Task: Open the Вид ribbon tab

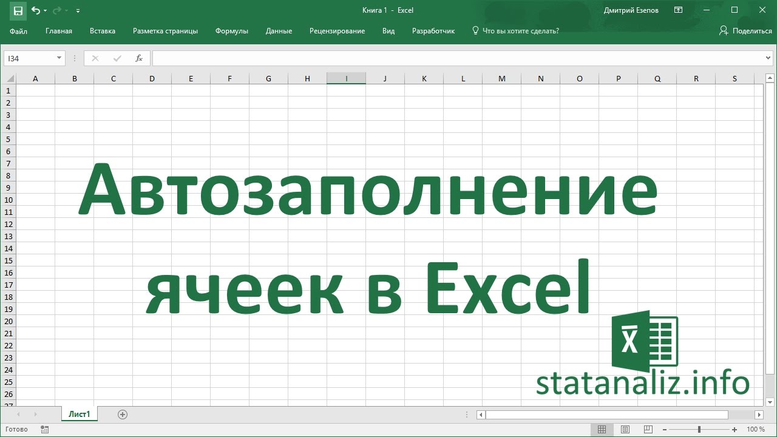Action: click(388, 31)
